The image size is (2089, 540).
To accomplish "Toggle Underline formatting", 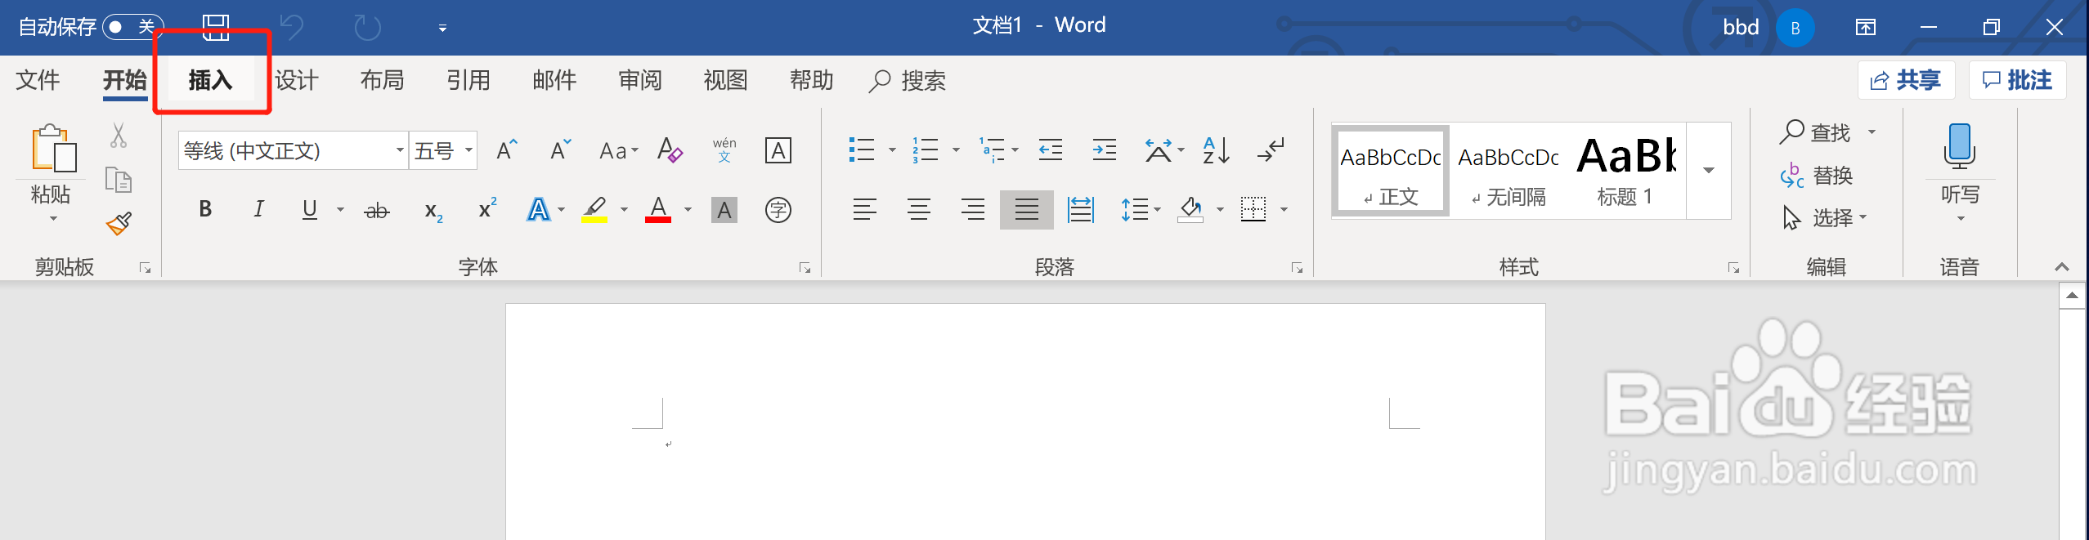I will click(x=309, y=210).
